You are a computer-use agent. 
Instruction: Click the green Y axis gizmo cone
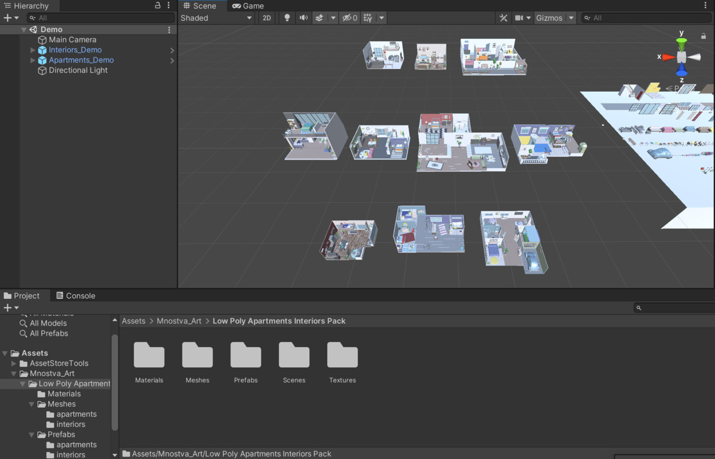[682, 43]
